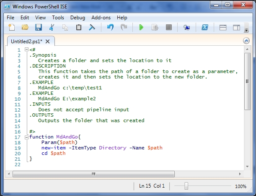Image resolution: width=256 pixels, height=196 pixels.
Task: Click the zoom slider handle
Action: [x=186, y=186]
